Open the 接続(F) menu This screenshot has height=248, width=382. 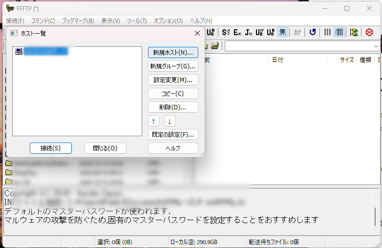pos(15,21)
